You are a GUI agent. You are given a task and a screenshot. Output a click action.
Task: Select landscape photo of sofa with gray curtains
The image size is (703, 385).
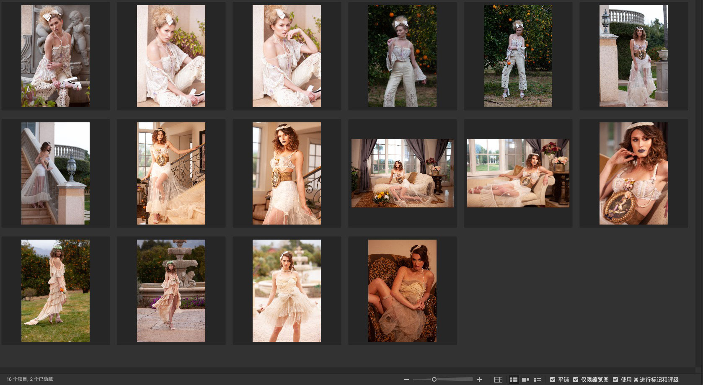click(x=402, y=173)
